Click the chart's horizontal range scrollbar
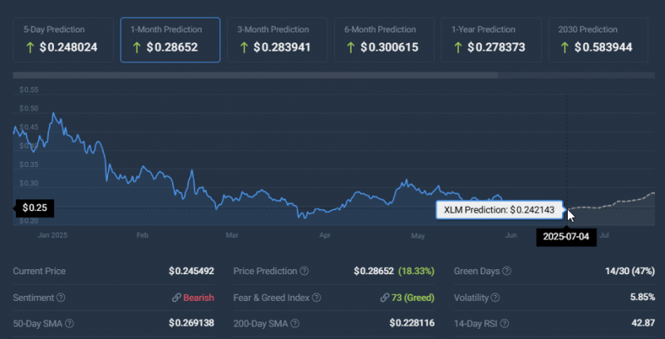 254,76
